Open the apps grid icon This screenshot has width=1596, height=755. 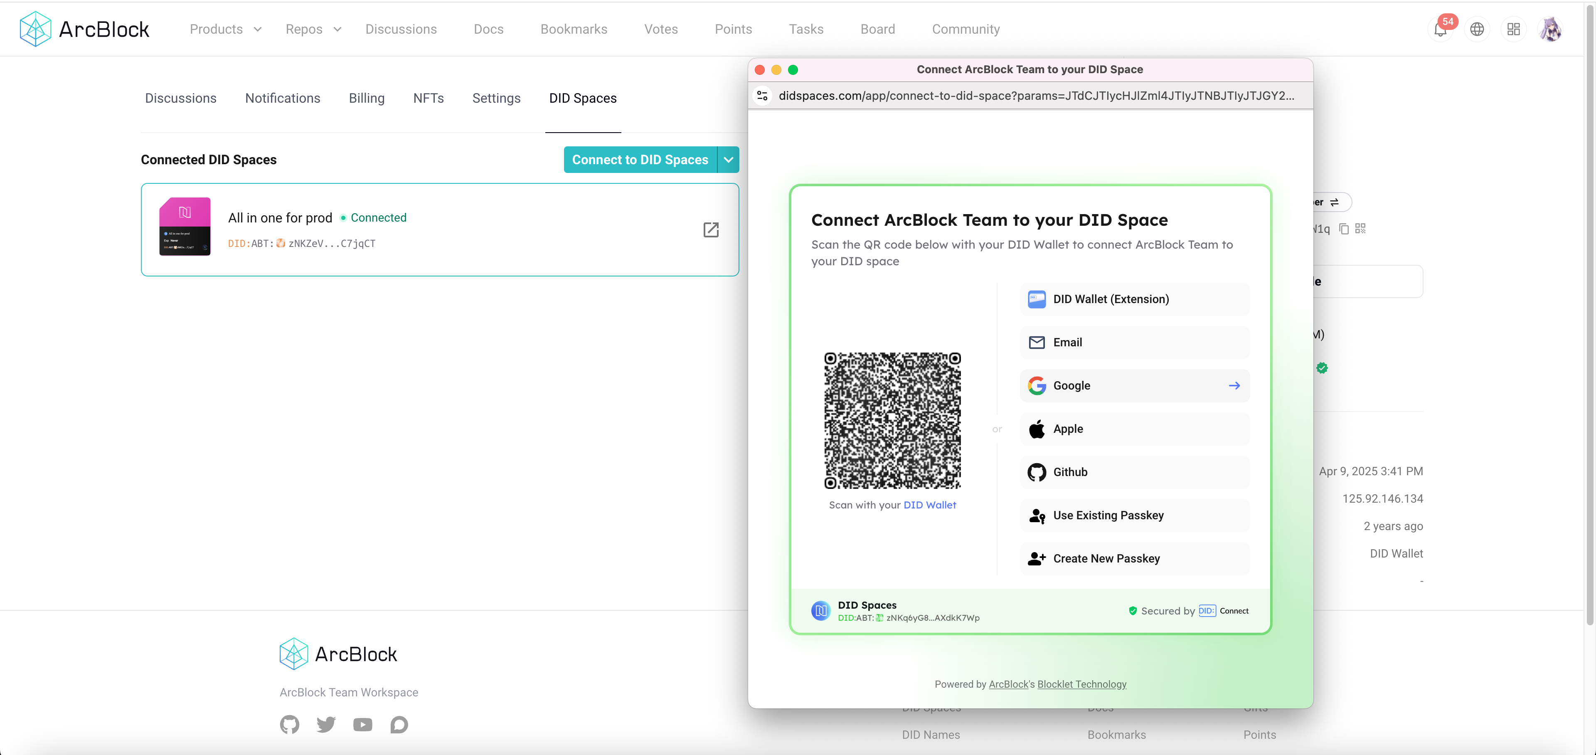pyautogui.click(x=1514, y=29)
